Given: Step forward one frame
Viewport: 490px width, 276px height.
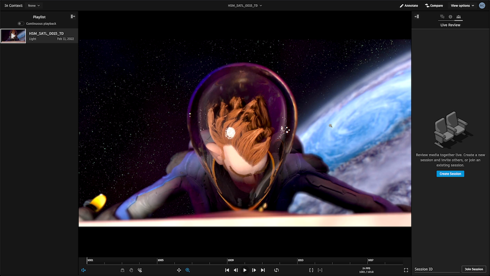Looking at the screenshot, I should coord(254,270).
